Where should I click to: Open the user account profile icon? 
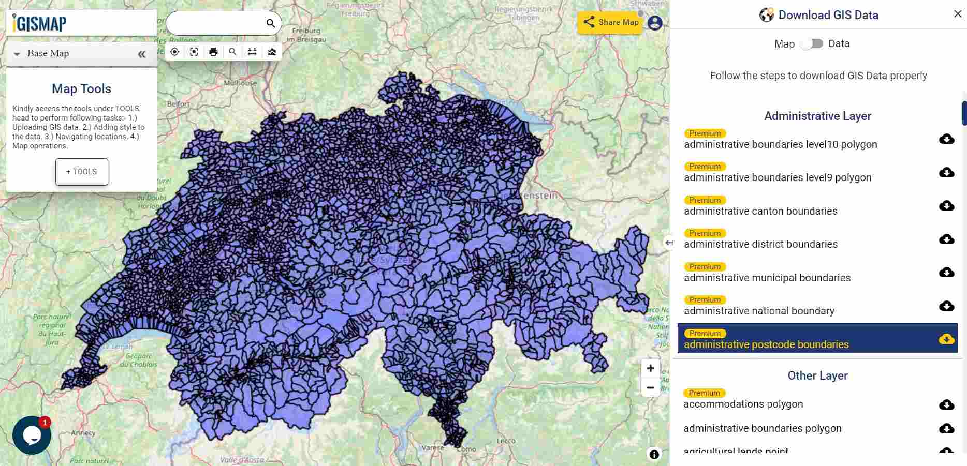coord(655,23)
